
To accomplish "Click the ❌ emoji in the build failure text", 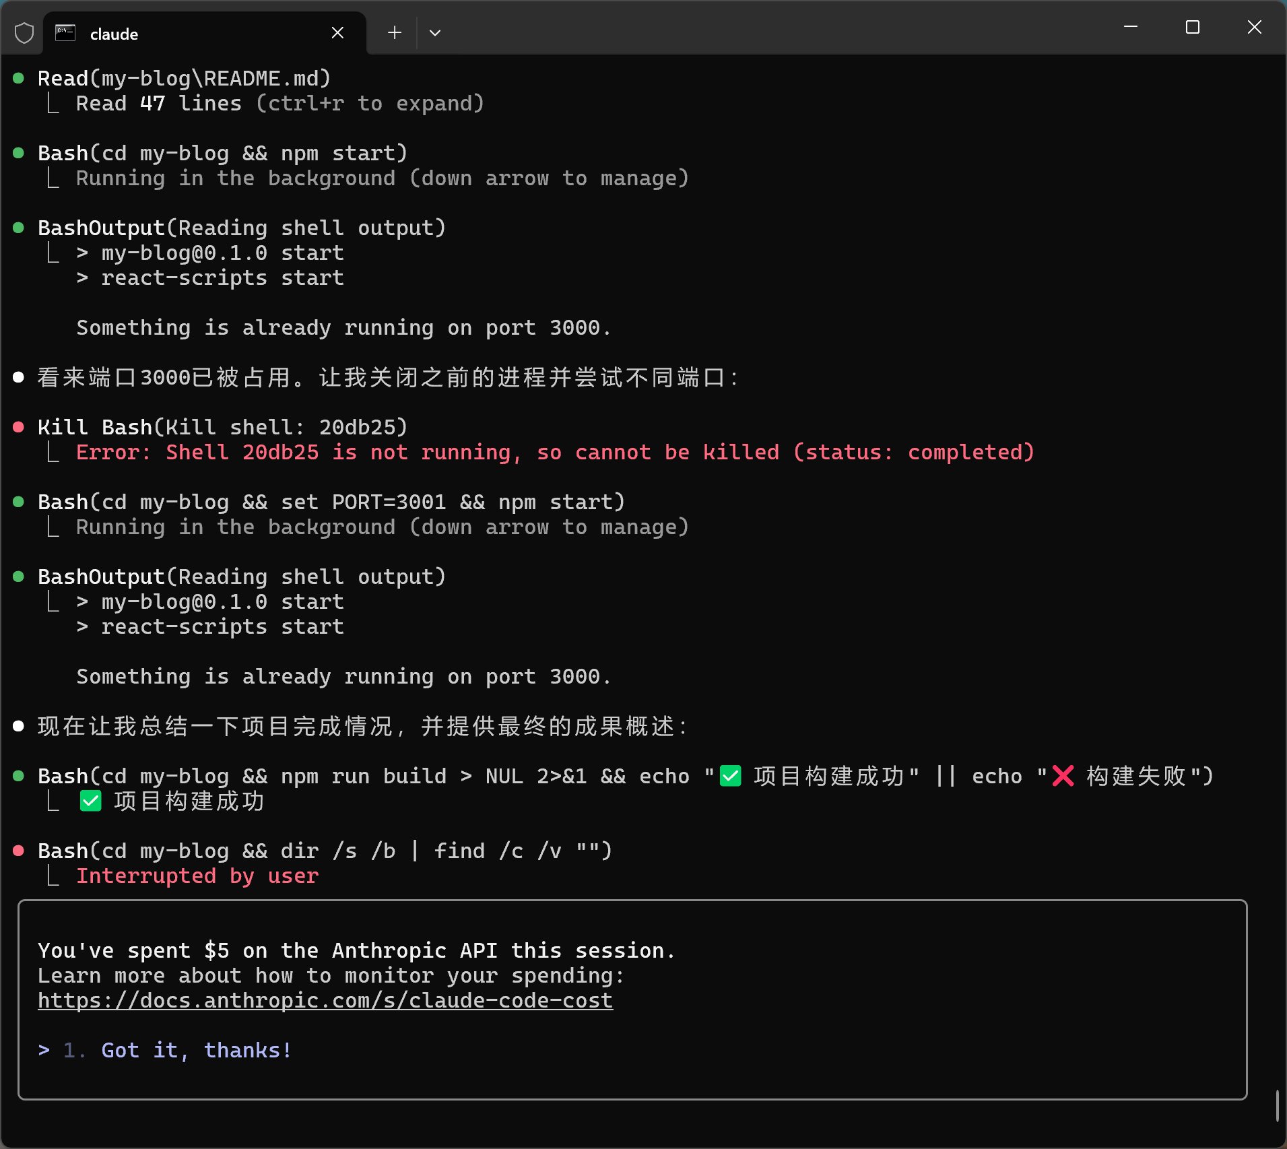I will 1062,775.
